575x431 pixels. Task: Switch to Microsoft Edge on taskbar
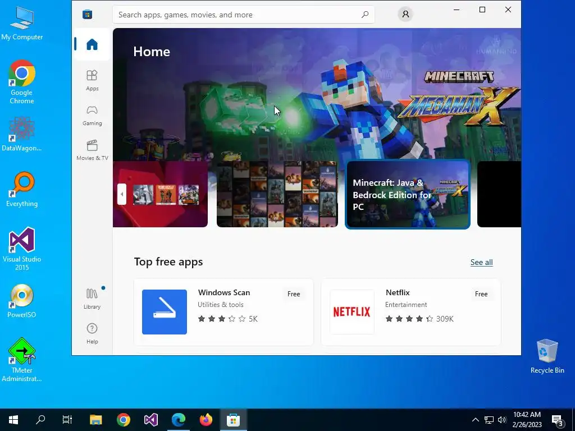(x=179, y=420)
